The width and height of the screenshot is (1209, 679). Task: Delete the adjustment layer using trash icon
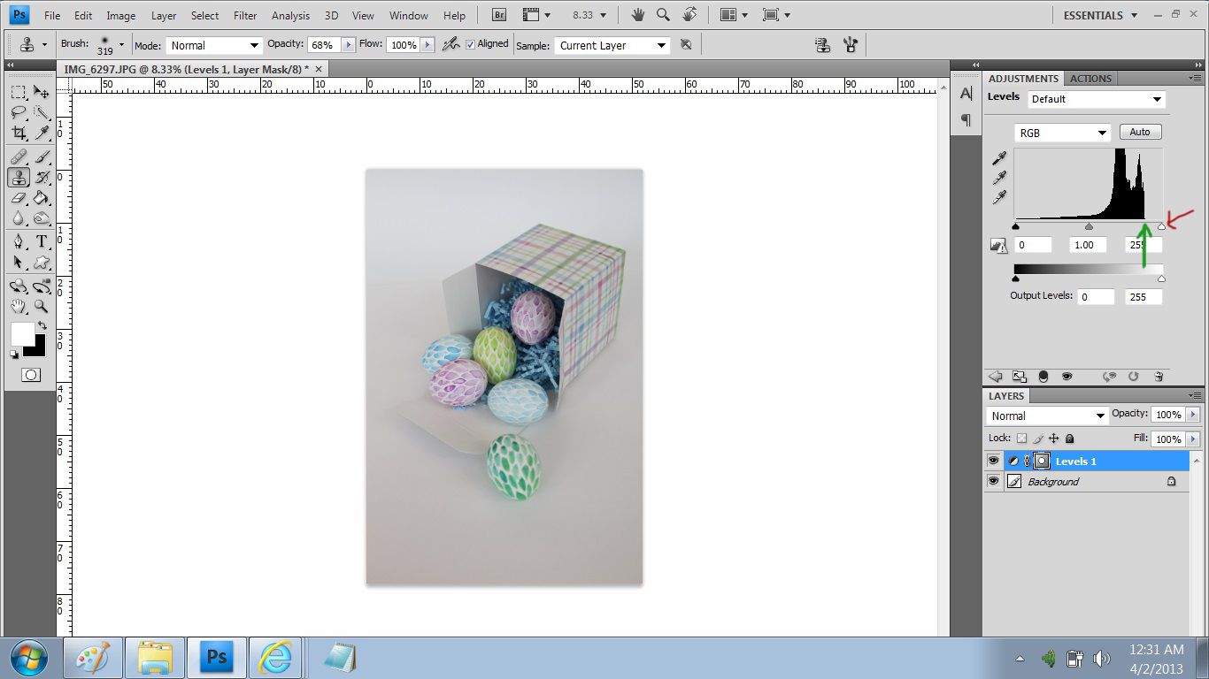1159,377
